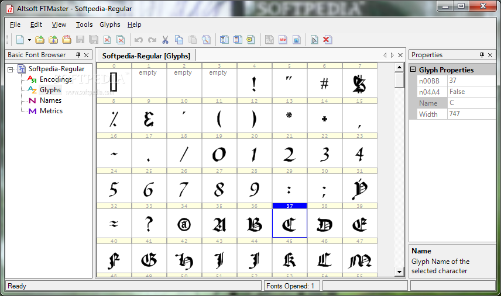Click the Close All documents icon

click(121, 40)
